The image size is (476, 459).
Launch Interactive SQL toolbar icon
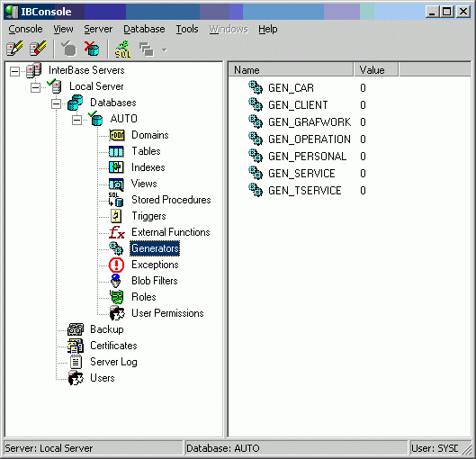click(x=122, y=49)
